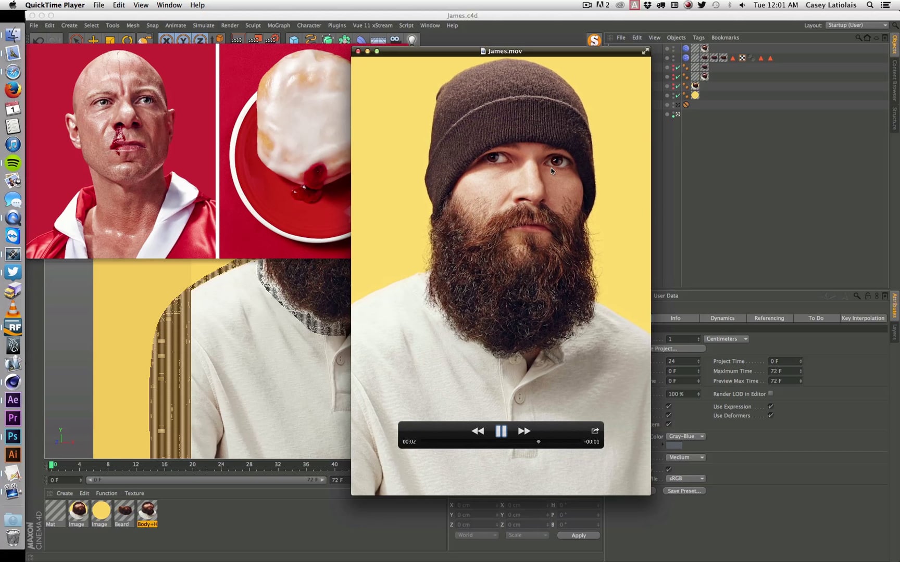Screen dimensions: 900x562
Task: Click the Save Preset button
Action: pos(684,491)
